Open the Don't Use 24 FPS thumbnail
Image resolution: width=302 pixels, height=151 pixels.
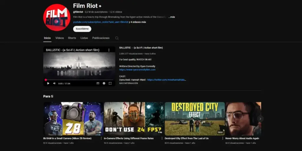point(134,119)
